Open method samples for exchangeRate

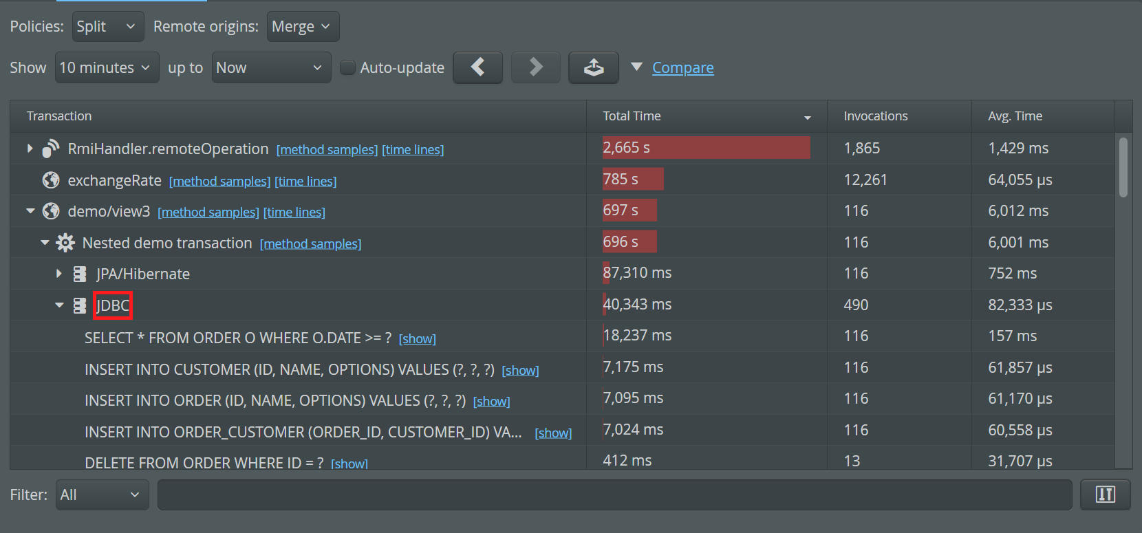pyautogui.click(x=219, y=181)
